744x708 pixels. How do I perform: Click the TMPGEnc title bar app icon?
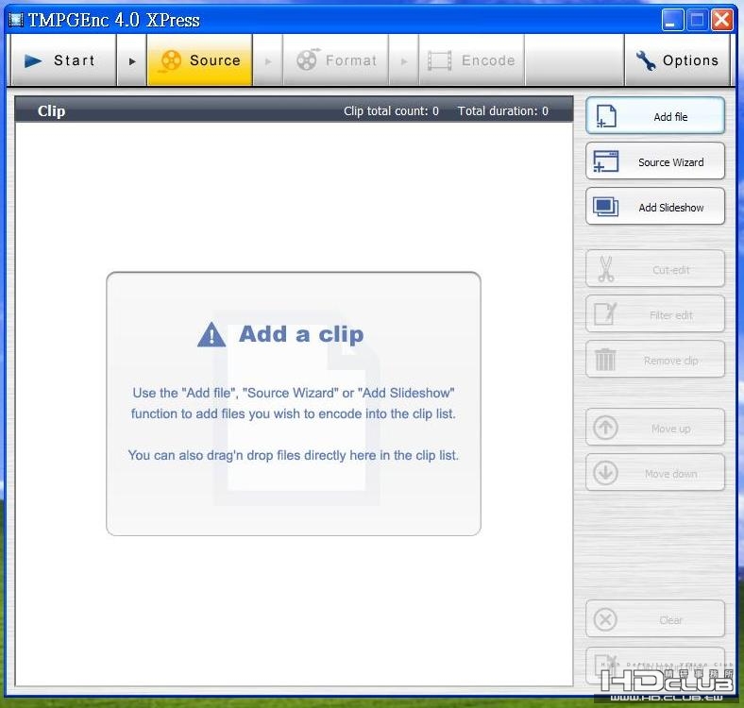coord(16,20)
